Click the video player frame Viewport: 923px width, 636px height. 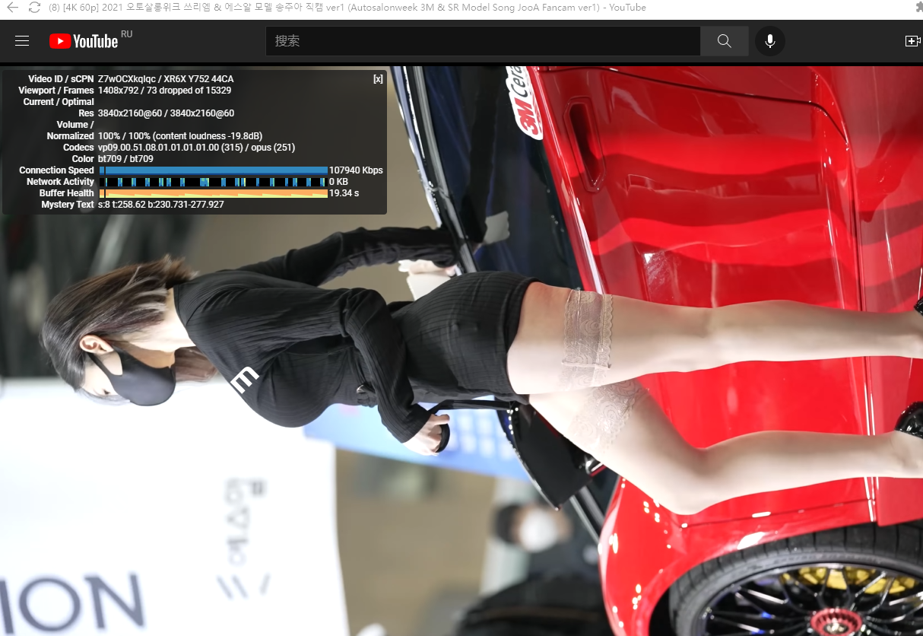pos(461,351)
